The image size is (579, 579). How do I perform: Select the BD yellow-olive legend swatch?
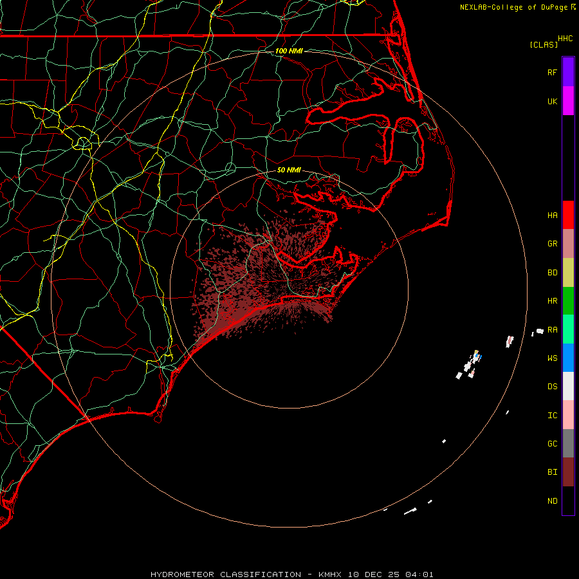pyautogui.click(x=568, y=273)
